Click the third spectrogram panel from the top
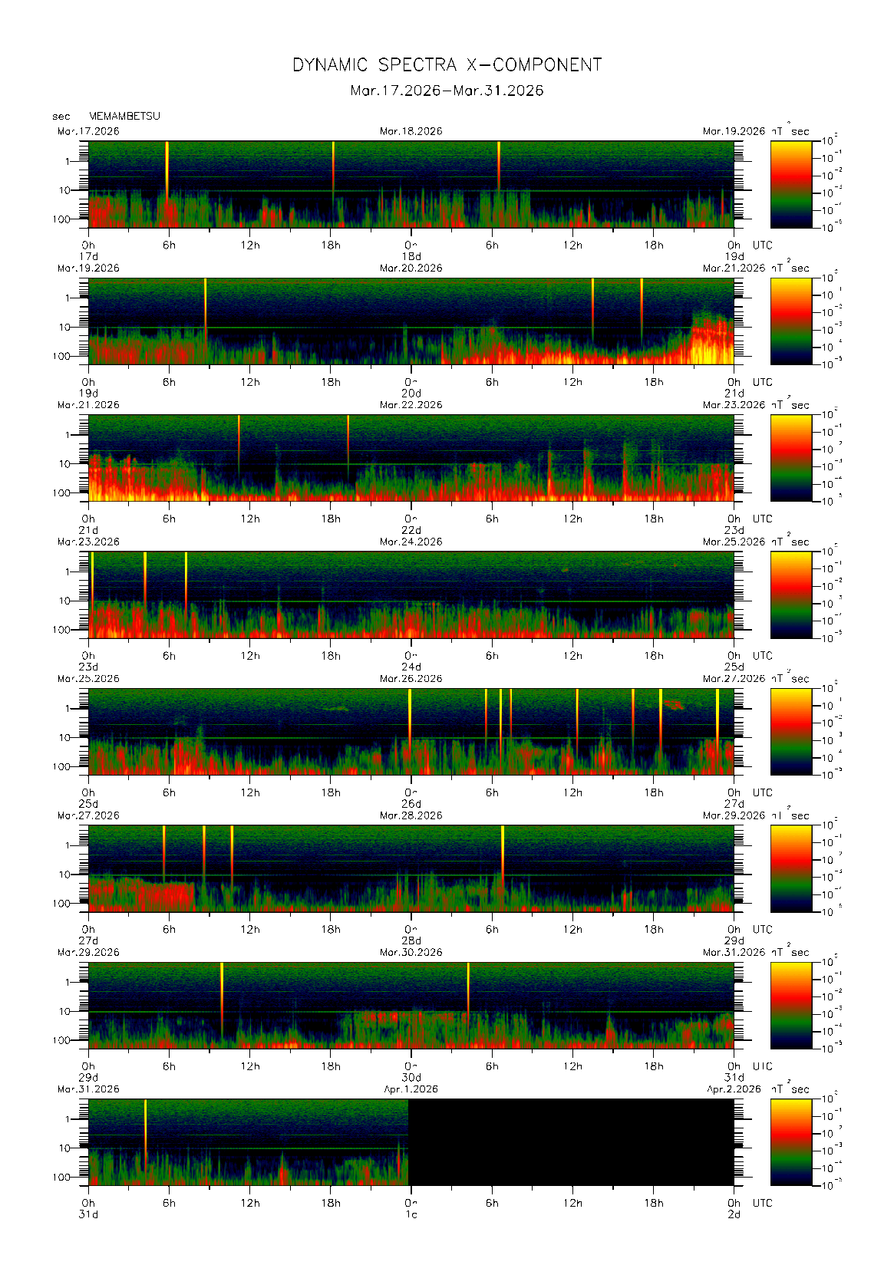This screenshot has width=894, height=1288. click(411, 458)
